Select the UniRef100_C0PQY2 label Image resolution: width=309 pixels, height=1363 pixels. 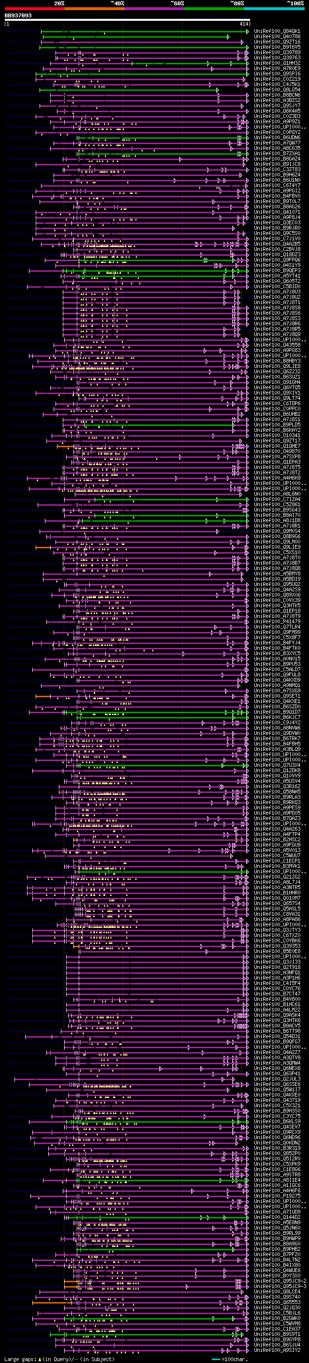point(277,132)
